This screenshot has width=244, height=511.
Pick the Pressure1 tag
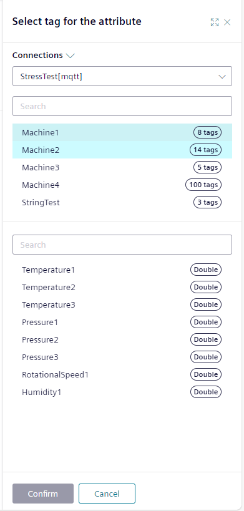tap(122, 322)
